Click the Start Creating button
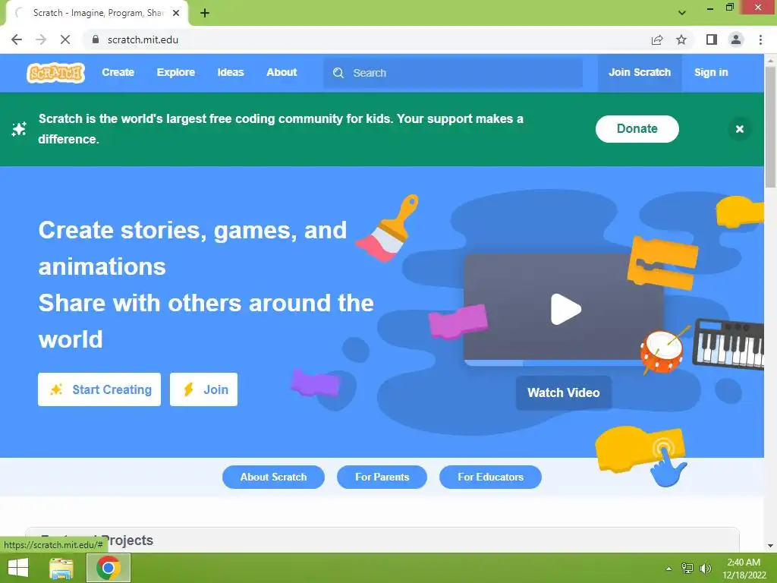 point(99,389)
